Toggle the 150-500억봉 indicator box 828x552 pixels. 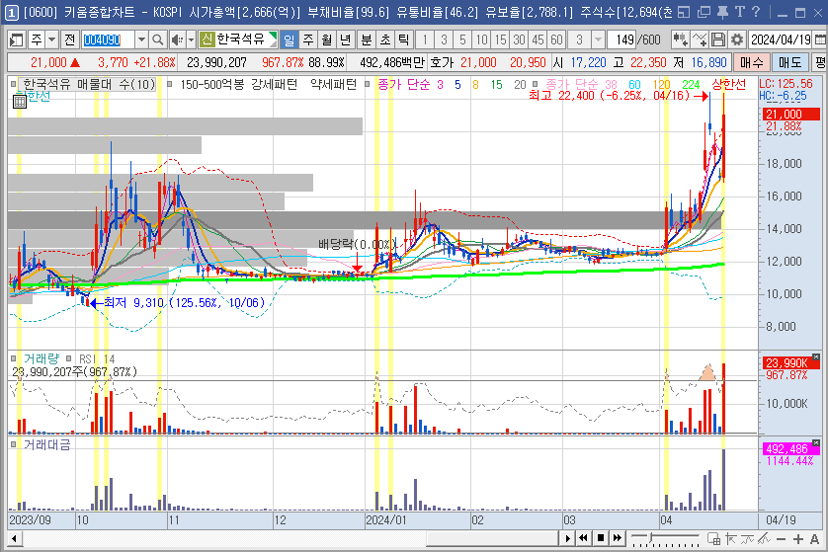(170, 84)
